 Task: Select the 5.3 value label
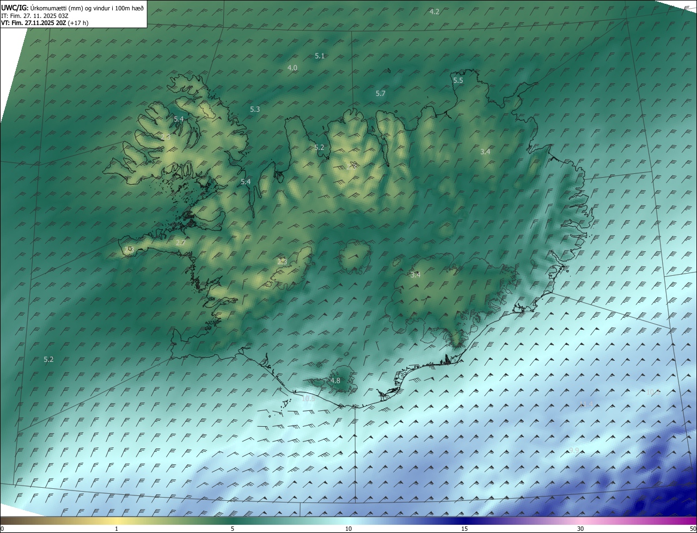pyautogui.click(x=255, y=110)
